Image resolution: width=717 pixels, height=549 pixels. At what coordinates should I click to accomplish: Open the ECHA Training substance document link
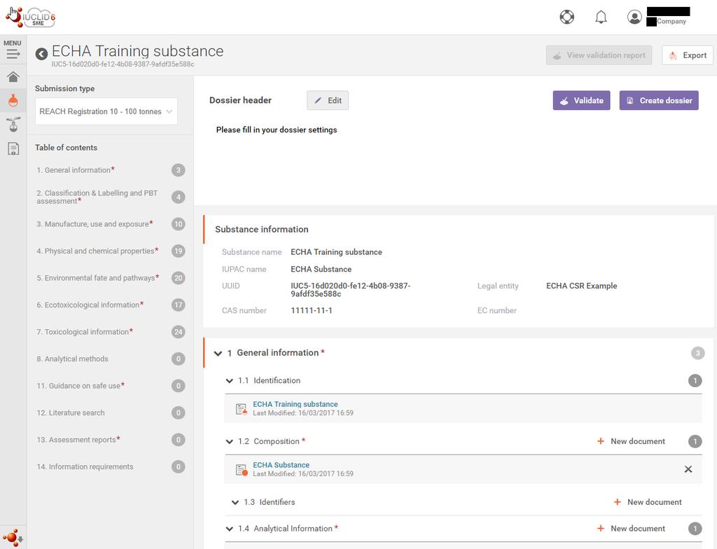point(295,404)
